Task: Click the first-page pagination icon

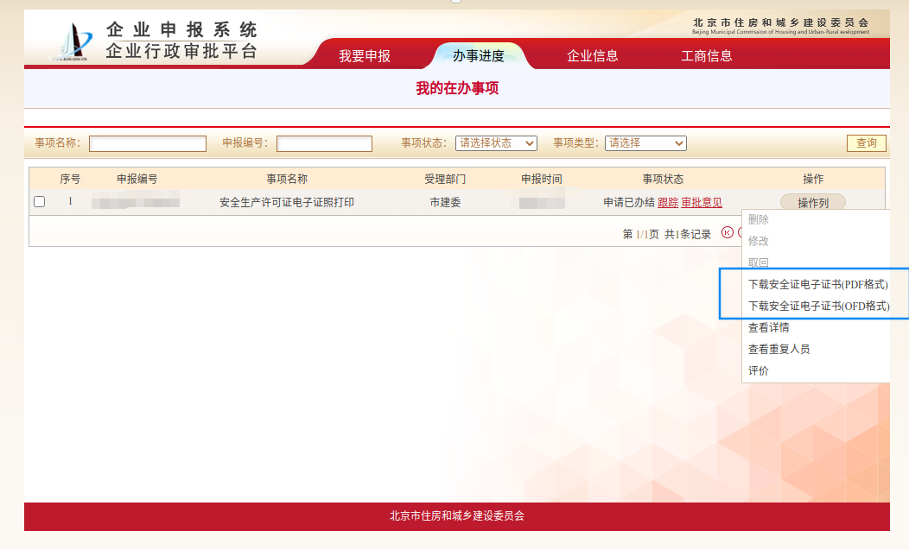Action: point(727,233)
